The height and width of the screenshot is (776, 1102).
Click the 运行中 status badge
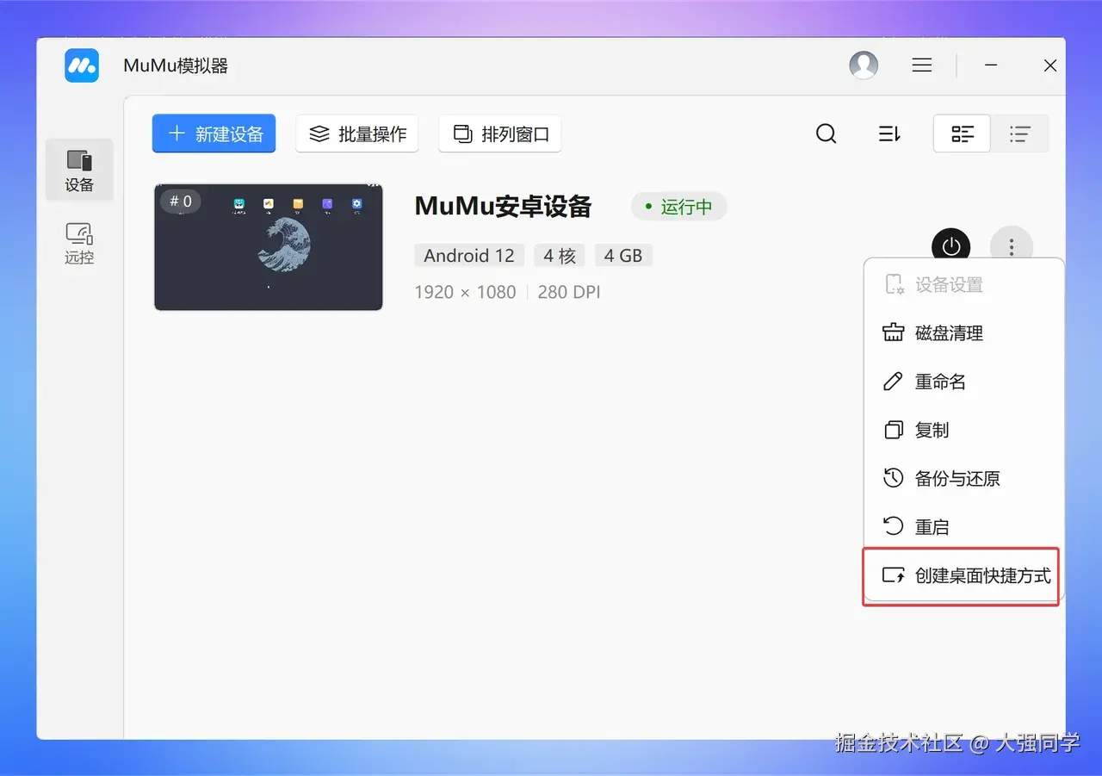(679, 207)
